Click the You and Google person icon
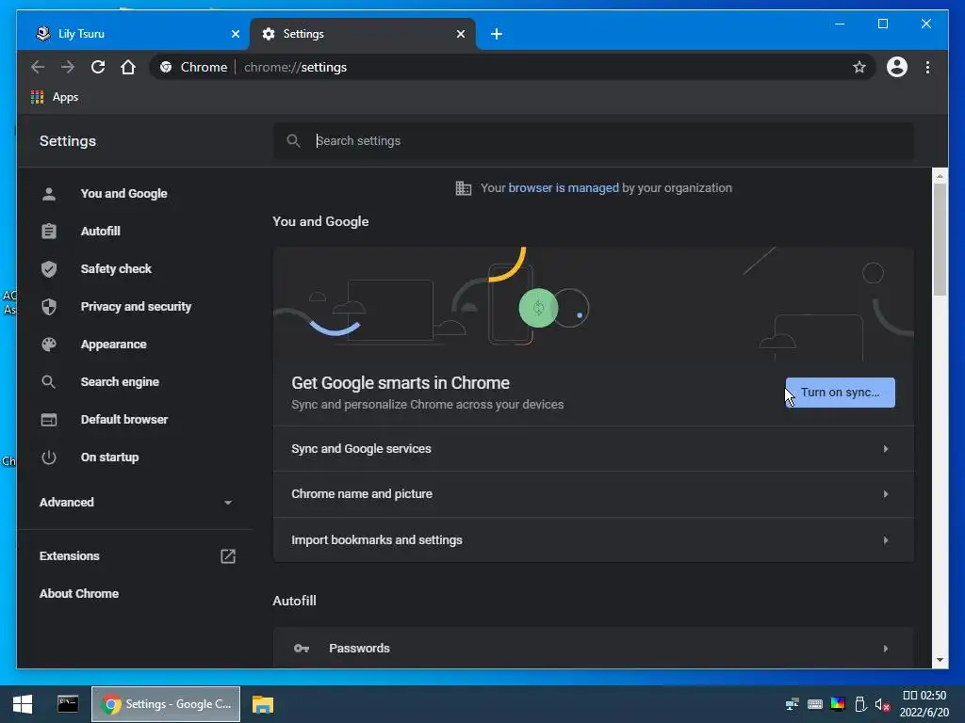This screenshot has width=965, height=723. coord(49,194)
